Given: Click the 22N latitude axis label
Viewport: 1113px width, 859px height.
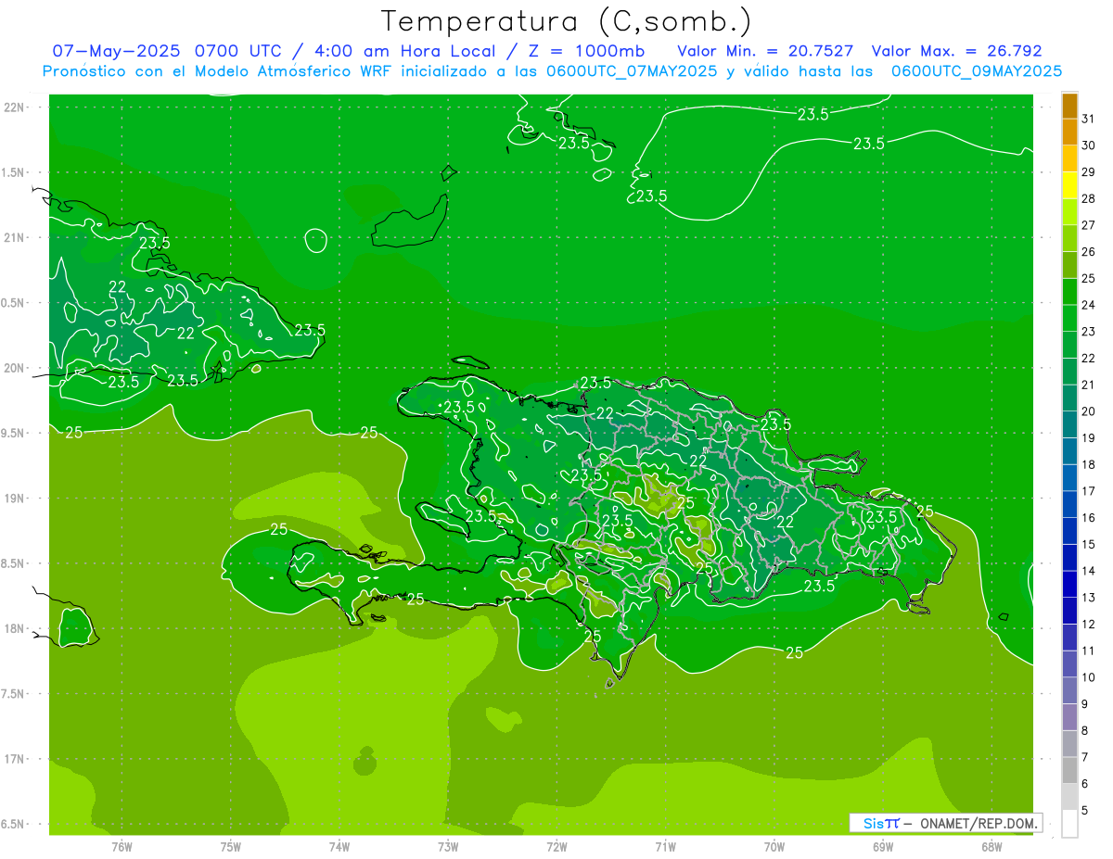Looking at the screenshot, I should (x=14, y=107).
